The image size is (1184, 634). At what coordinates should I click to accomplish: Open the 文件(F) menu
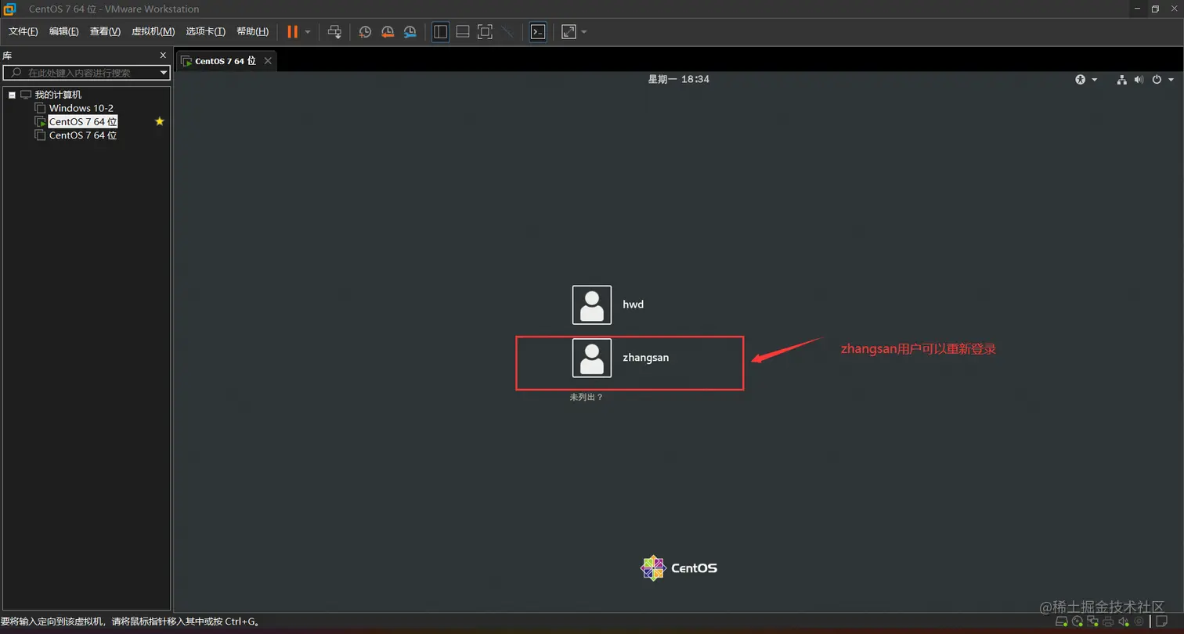coord(23,31)
